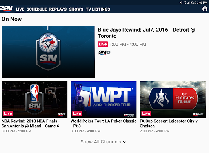The width and height of the screenshot is (209, 156).
Task: Tap the SN1 logo on NBA thumbnail
Action: click(x=62, y=115)
